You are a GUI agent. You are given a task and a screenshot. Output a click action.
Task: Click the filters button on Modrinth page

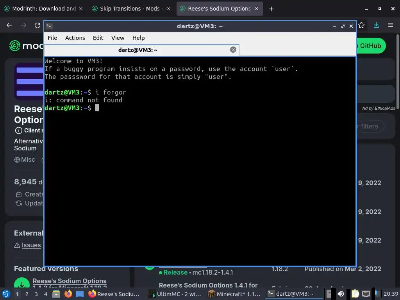(x=370, y=126)
